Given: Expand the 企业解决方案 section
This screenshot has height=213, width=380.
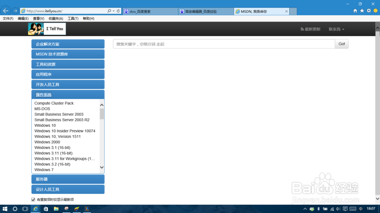Looking at the screenshot, I should [x=68, y=44].
